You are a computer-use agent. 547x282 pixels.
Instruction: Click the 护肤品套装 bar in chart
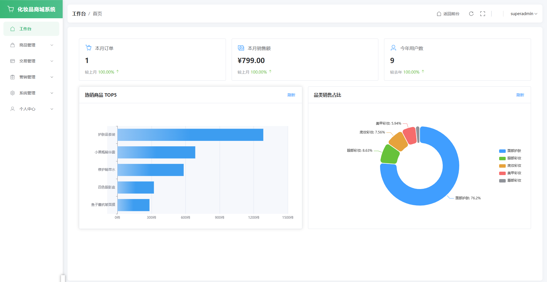point(190,135)
